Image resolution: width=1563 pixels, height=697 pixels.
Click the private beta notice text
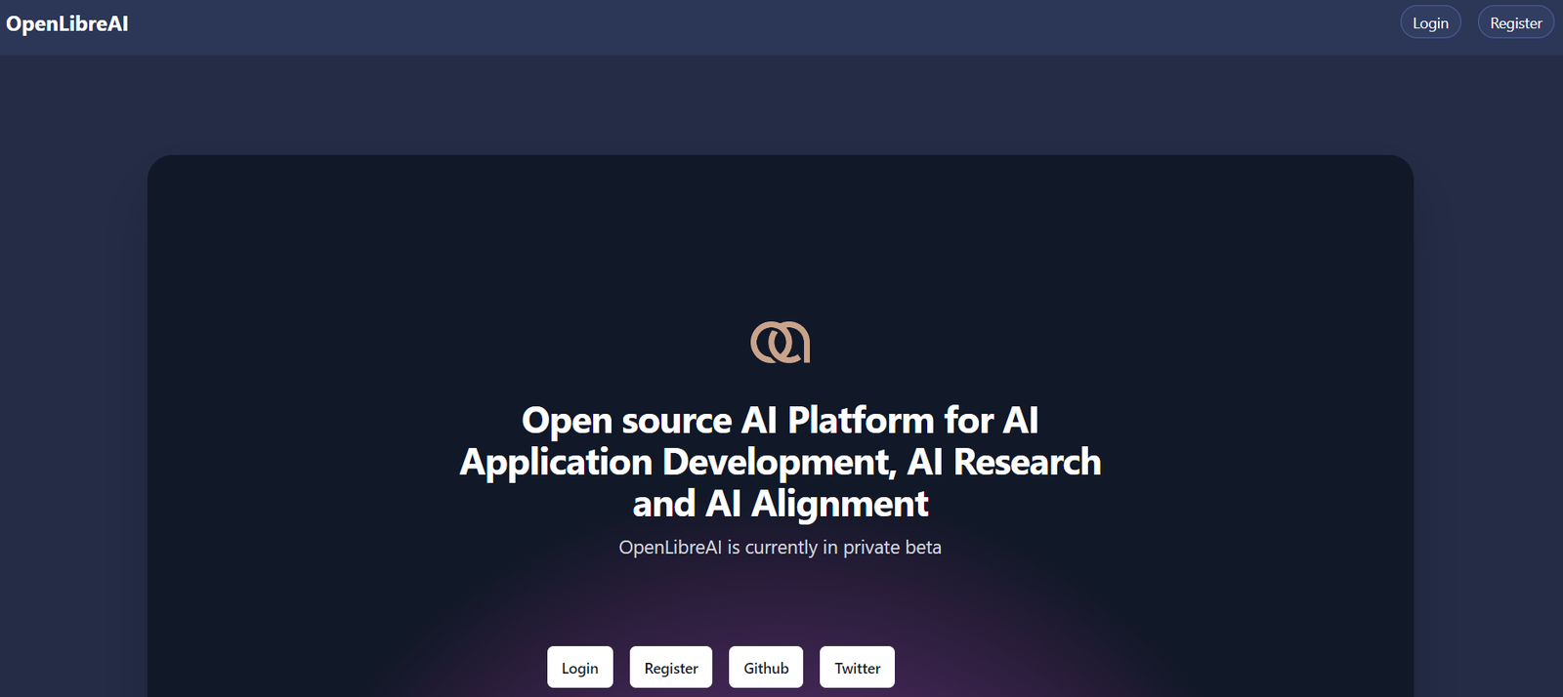(780, 548)
